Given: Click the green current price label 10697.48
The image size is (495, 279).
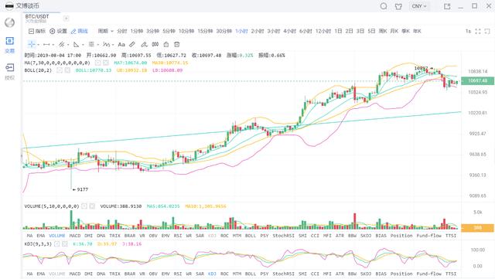Looking at the screenshot, I should pos(477,81).
